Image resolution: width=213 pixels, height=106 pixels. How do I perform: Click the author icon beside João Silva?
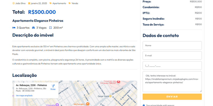tap(14, 3)
